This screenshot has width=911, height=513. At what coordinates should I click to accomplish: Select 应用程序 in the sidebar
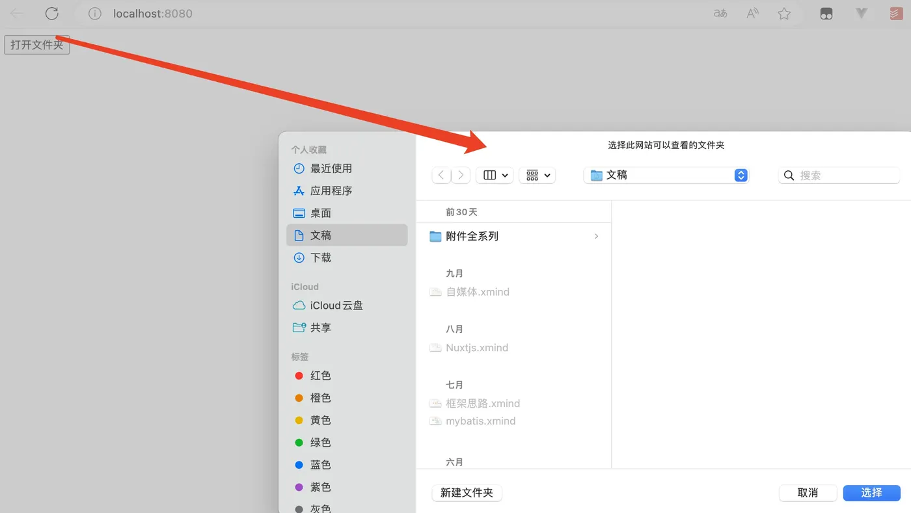pos(347,191)
